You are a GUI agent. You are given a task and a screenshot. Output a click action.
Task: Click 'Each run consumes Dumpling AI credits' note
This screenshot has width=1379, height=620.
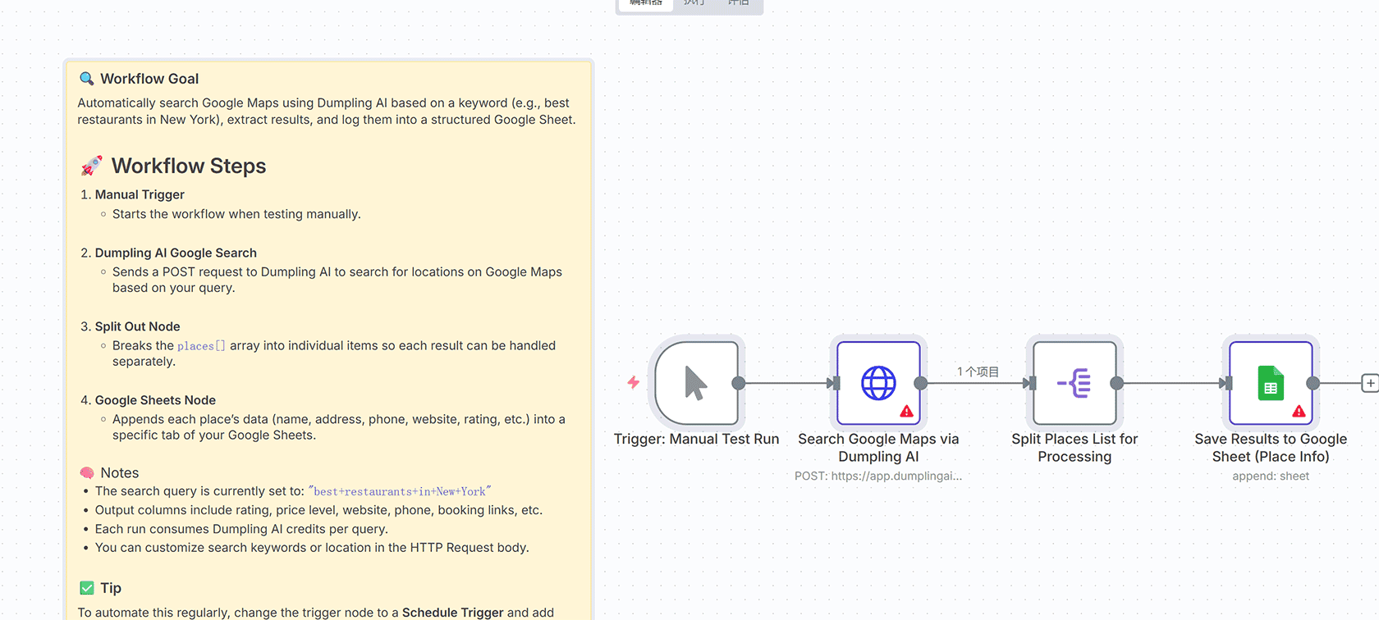point(241,529)
